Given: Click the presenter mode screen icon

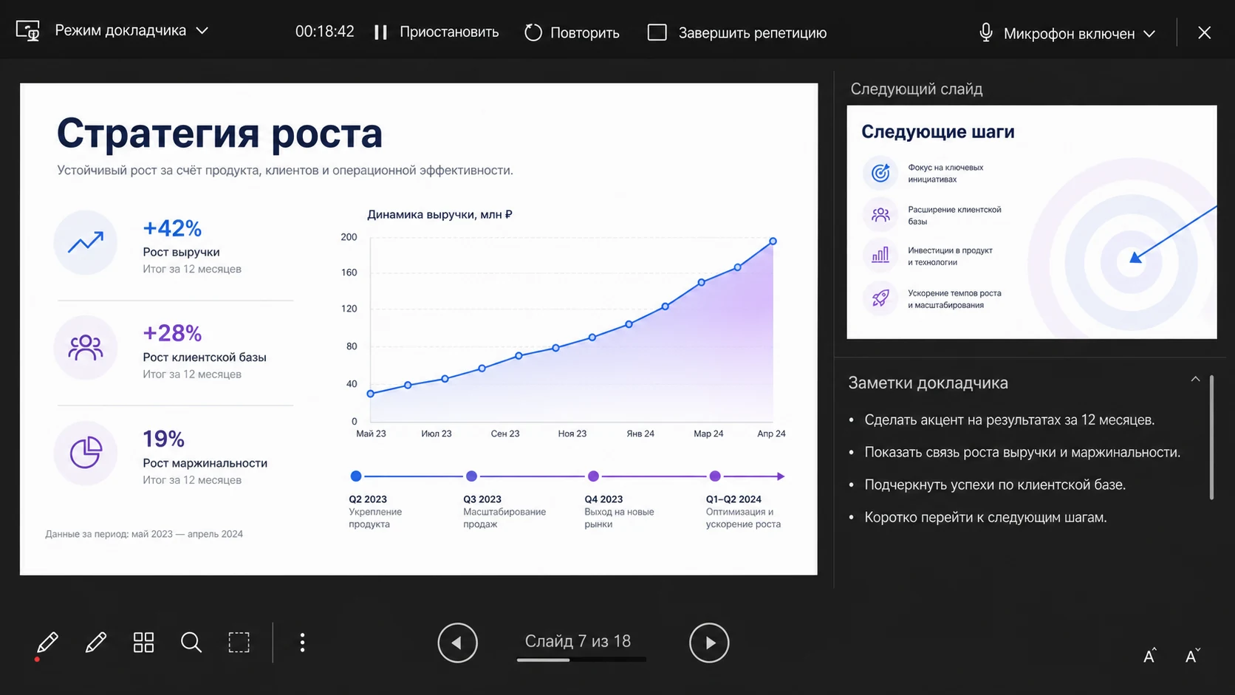Looking at the screenshot, I should point(28,31).
